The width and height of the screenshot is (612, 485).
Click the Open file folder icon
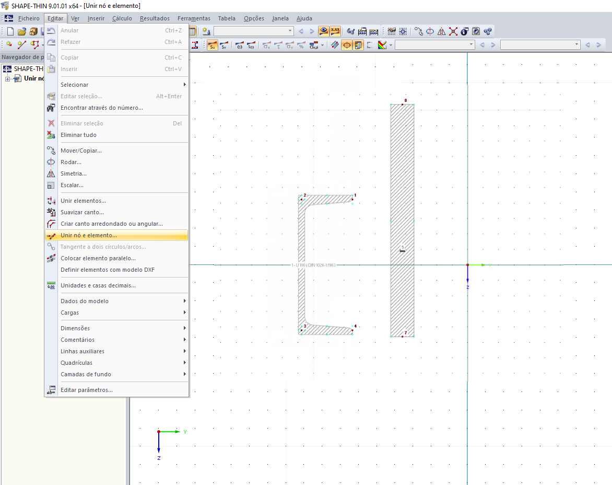(x=21, y=31)
